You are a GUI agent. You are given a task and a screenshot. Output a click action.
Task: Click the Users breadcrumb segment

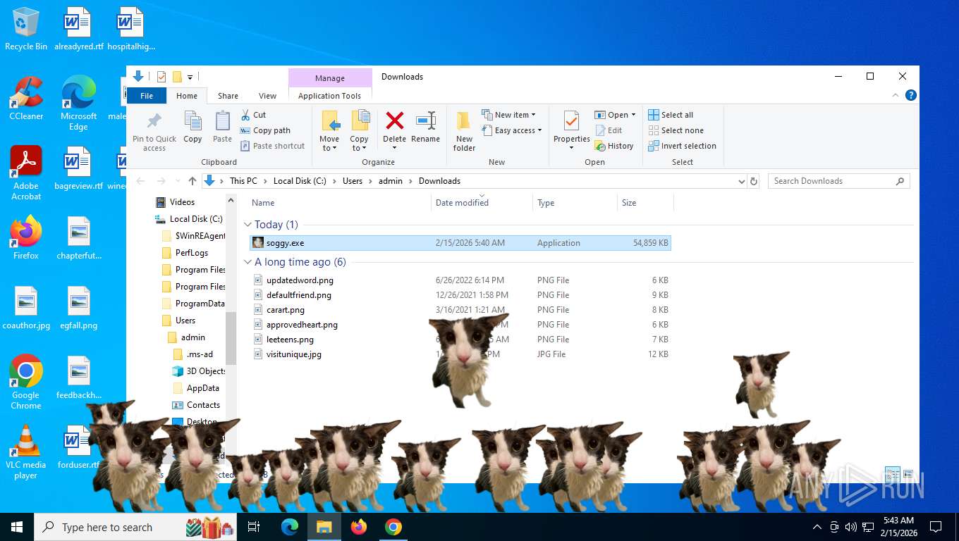[353, 181]
